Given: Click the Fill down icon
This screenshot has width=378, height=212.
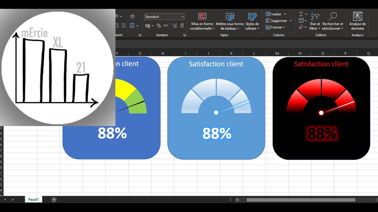Looking at the screenshot, I should [x=301, y=21].
